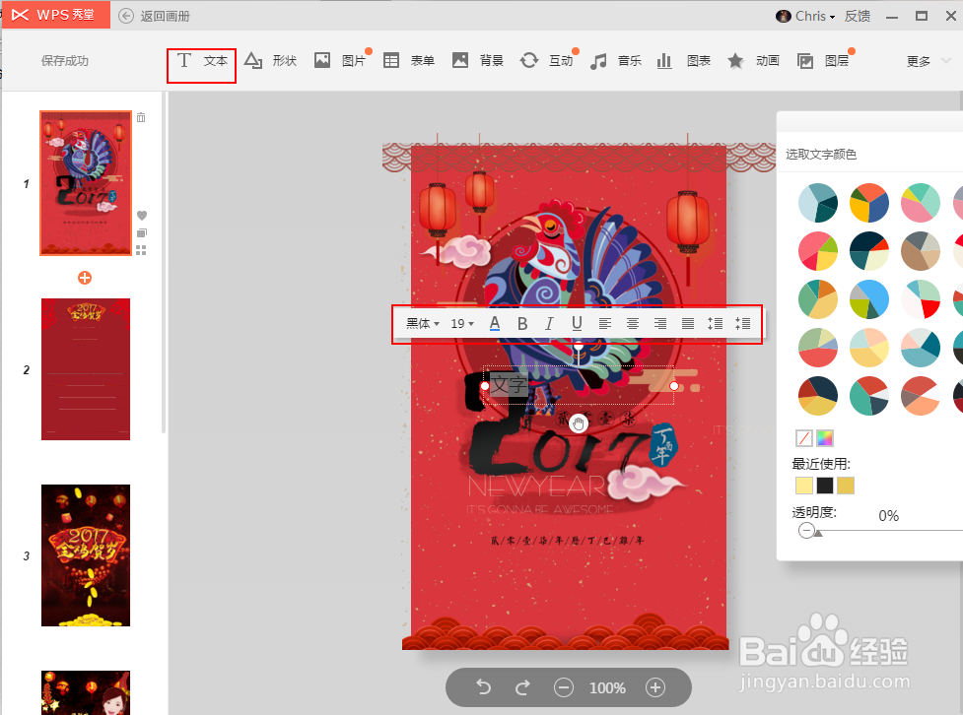Open the 形状 shapes tool
Screen dimensions: 963x715
tap(270, 61)
